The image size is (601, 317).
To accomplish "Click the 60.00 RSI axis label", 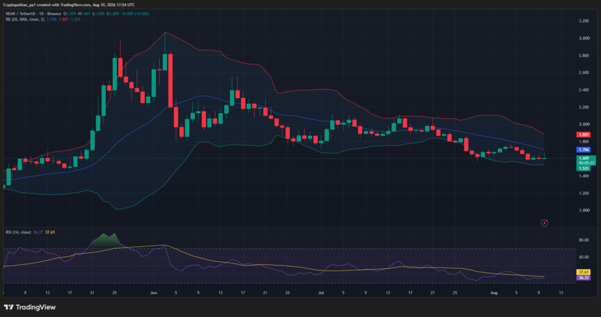I will [x=584, y=257].
